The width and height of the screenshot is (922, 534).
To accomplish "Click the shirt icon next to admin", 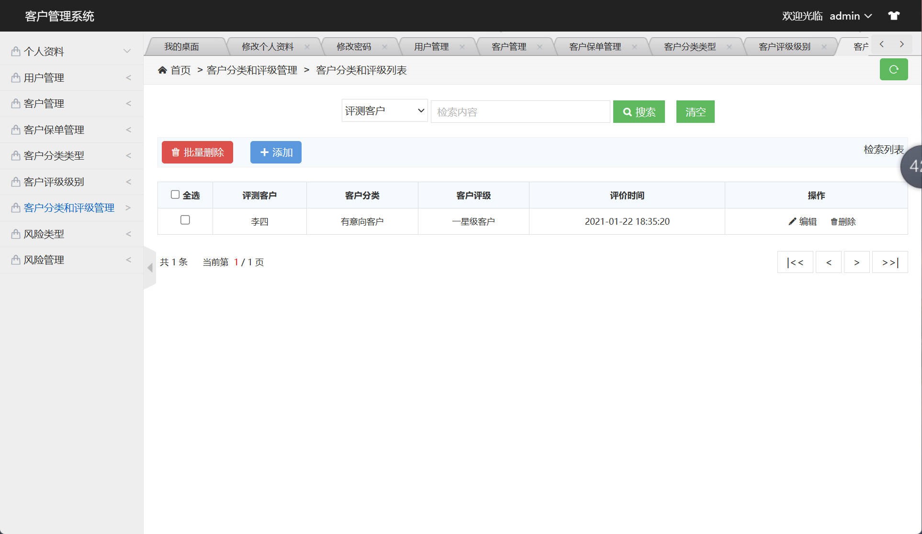I will [893, 15].
